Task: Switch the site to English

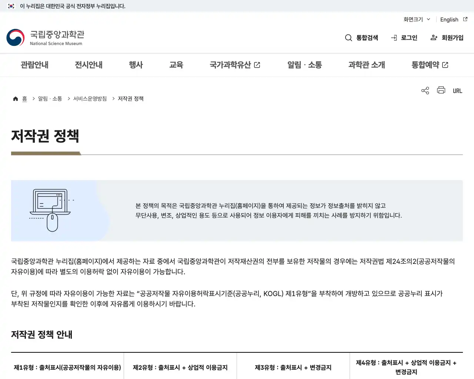Action: tap(449, 19)
